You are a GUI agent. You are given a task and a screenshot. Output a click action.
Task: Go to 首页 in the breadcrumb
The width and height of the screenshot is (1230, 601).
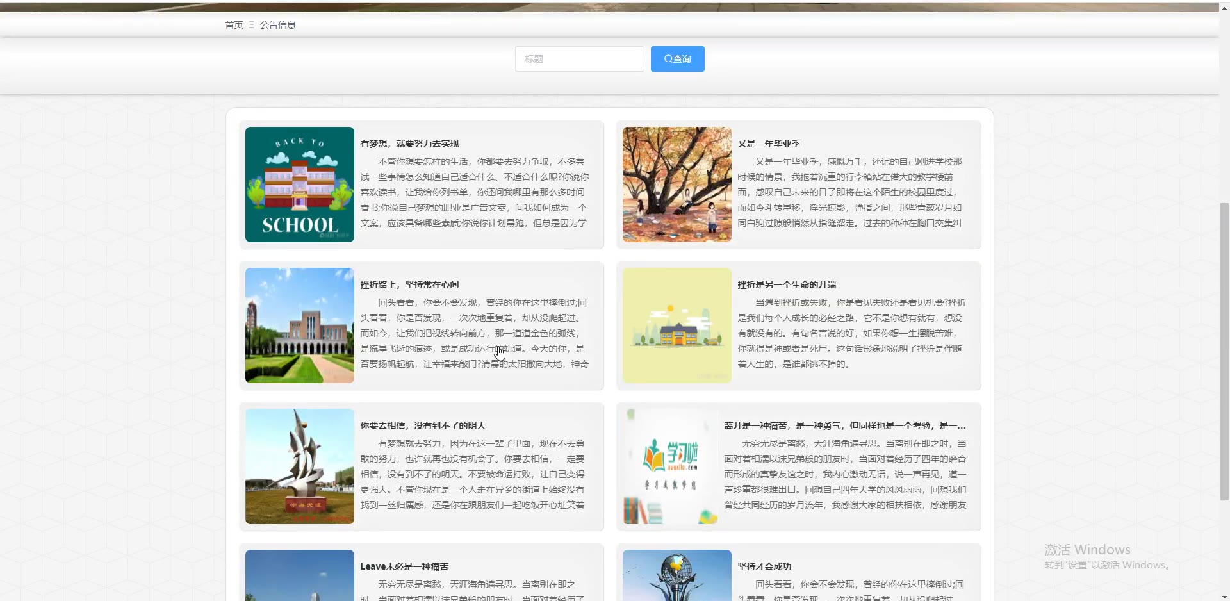click(234, 25)
